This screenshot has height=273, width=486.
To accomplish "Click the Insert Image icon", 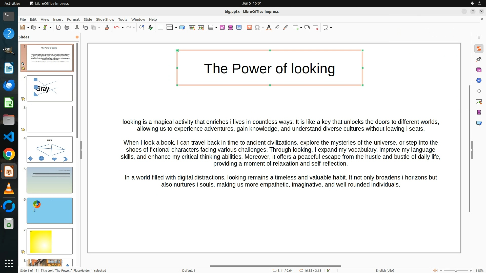I will (x=222, y=28).
